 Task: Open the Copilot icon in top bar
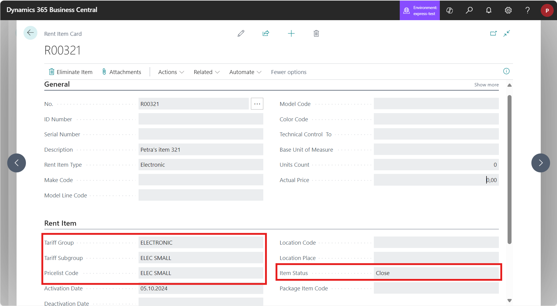(x=449, y=10)
